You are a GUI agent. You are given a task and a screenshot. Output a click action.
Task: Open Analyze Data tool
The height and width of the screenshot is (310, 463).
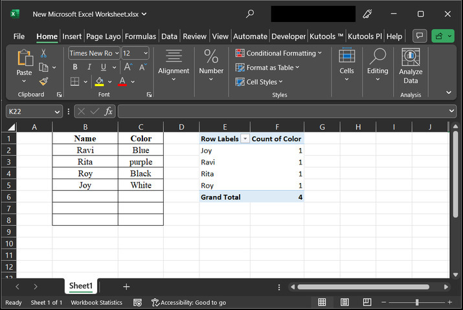tap(411, 67)
